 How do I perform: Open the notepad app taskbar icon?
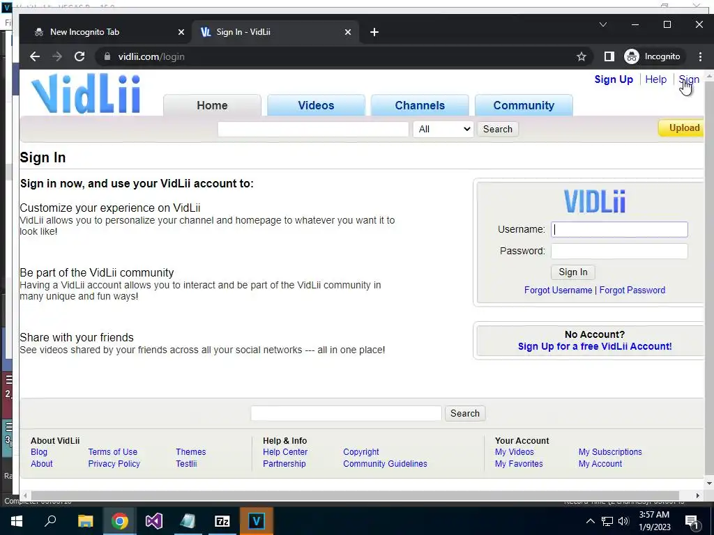click(x=188, y=521)
